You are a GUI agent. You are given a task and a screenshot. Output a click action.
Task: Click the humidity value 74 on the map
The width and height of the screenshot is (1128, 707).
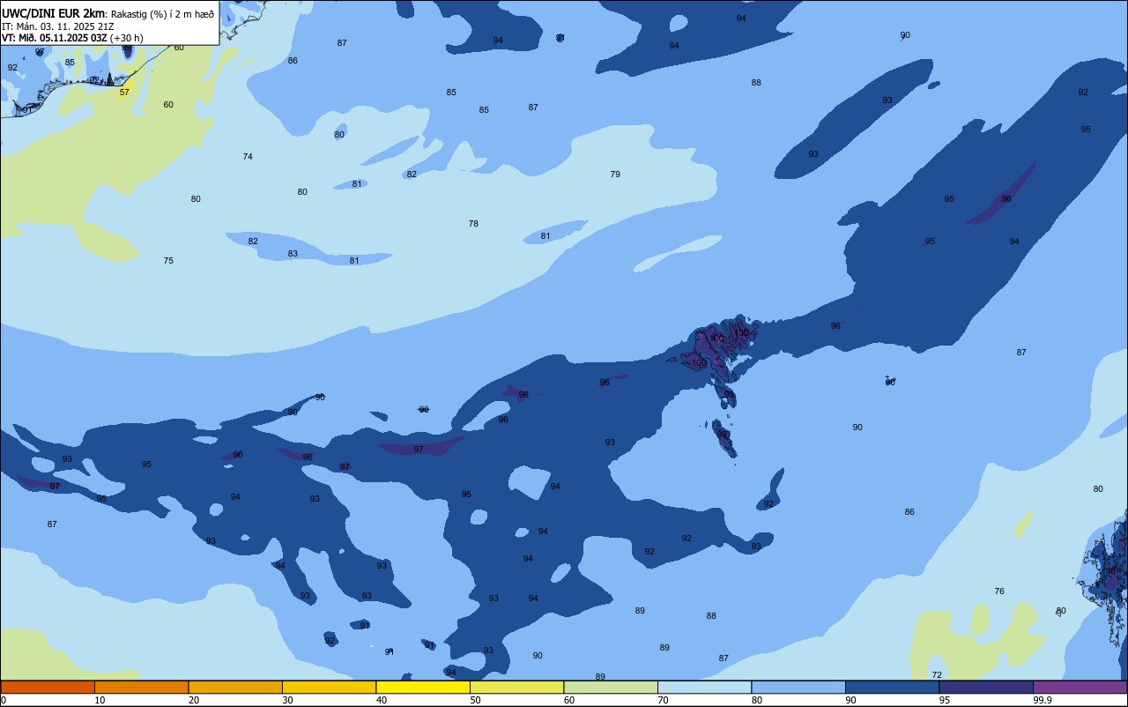point(248,157)
